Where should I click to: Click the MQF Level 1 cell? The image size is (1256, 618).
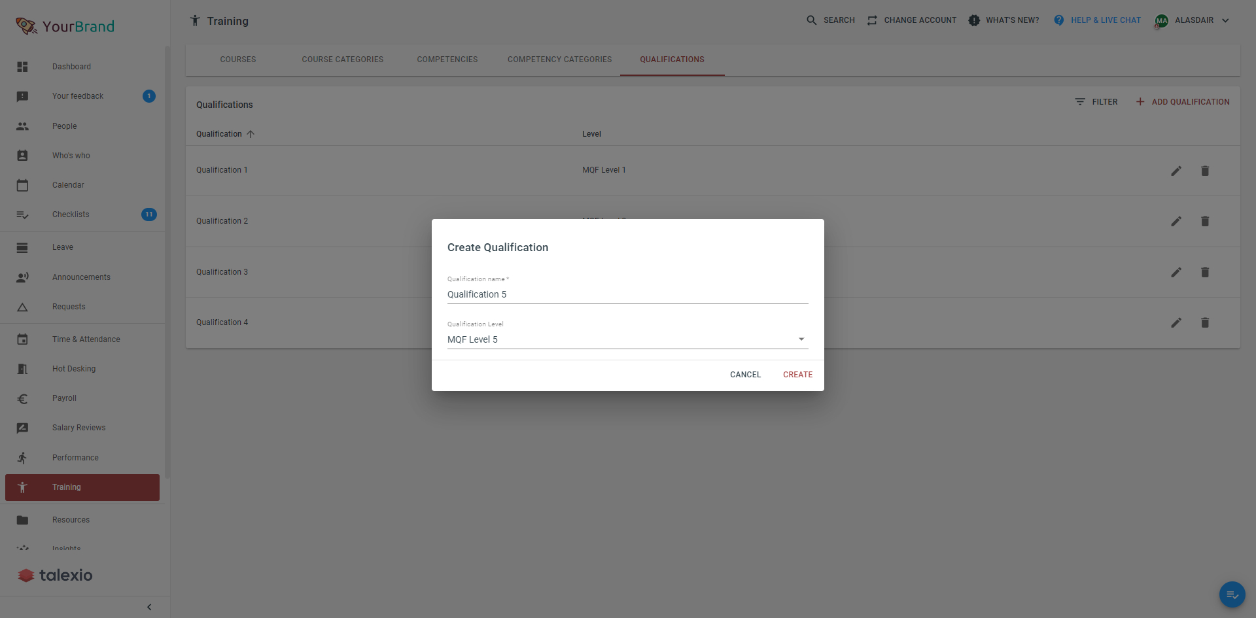tap(604, 170)
